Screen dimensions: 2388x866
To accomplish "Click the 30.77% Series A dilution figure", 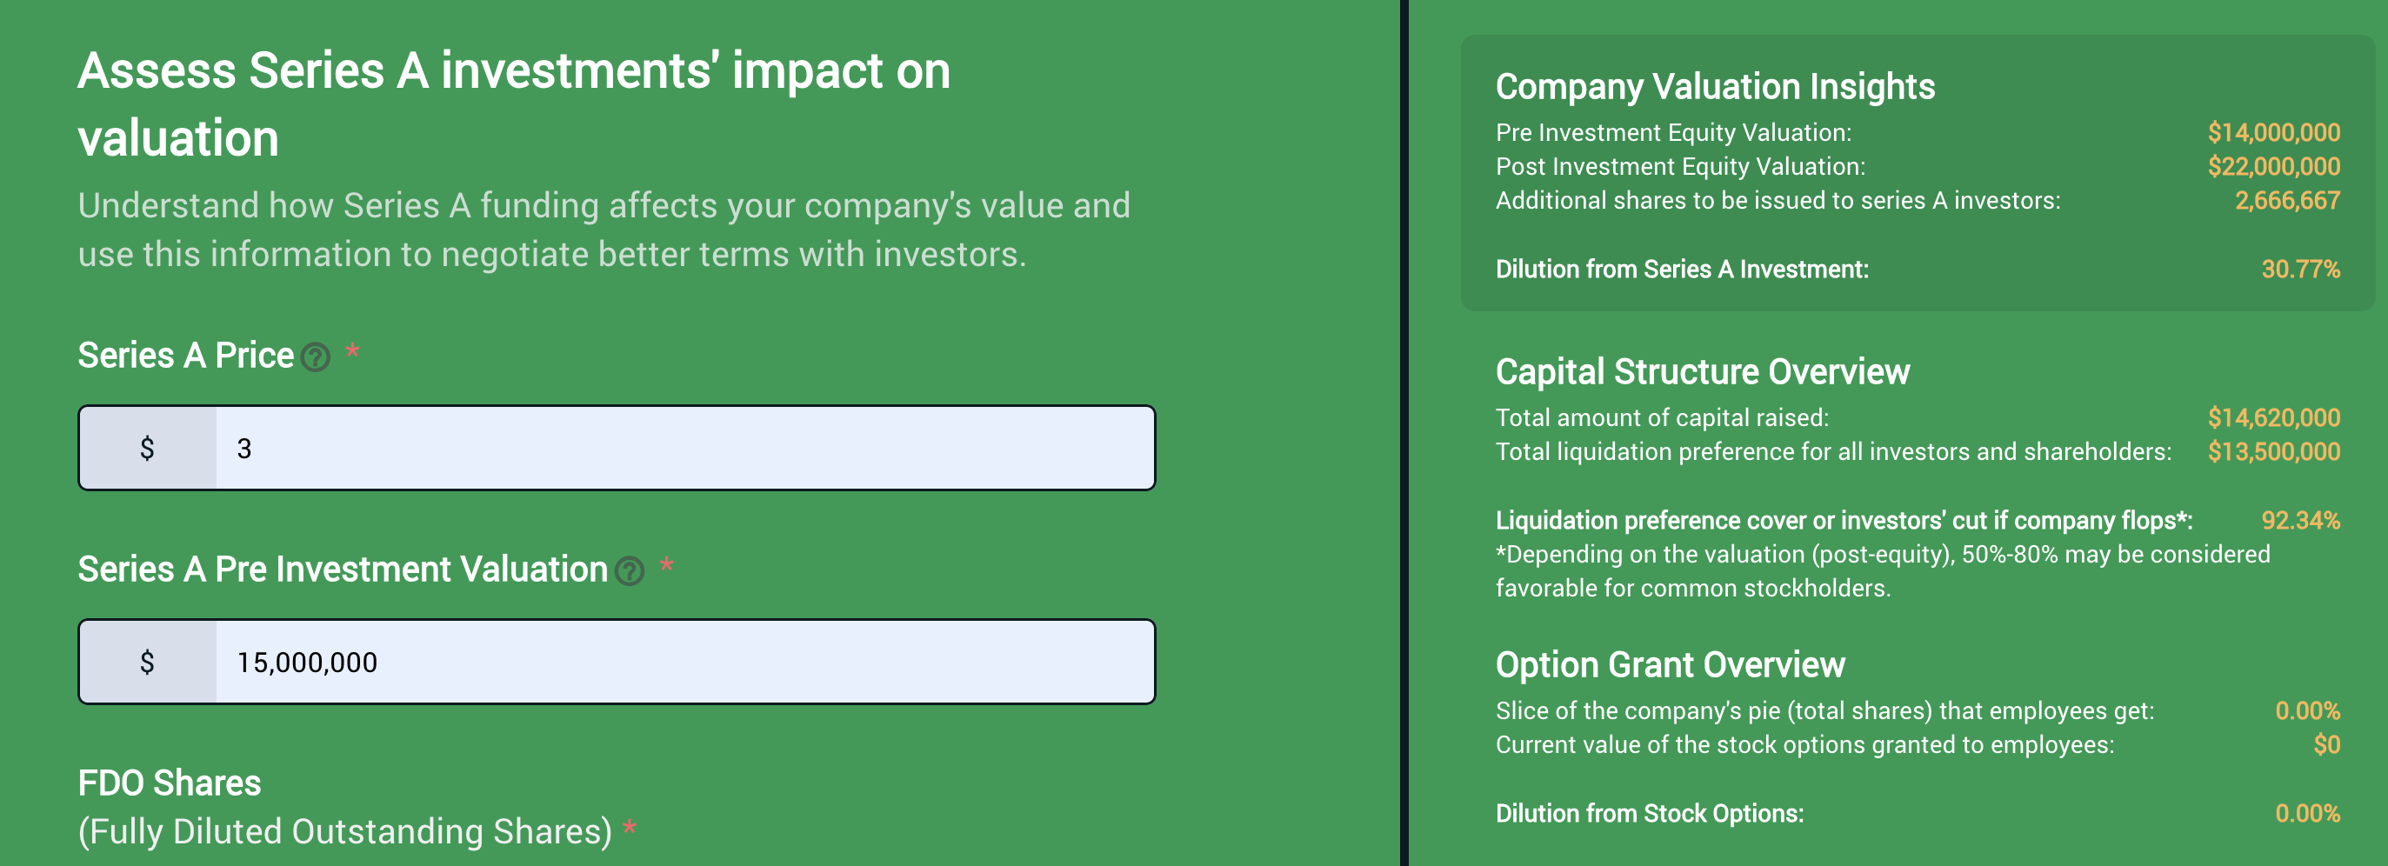I will click(2301, 270).
